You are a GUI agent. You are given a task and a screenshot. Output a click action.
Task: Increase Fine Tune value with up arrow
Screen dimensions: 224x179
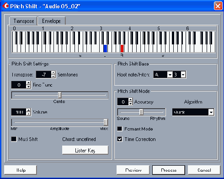click(x=28, y=83)
